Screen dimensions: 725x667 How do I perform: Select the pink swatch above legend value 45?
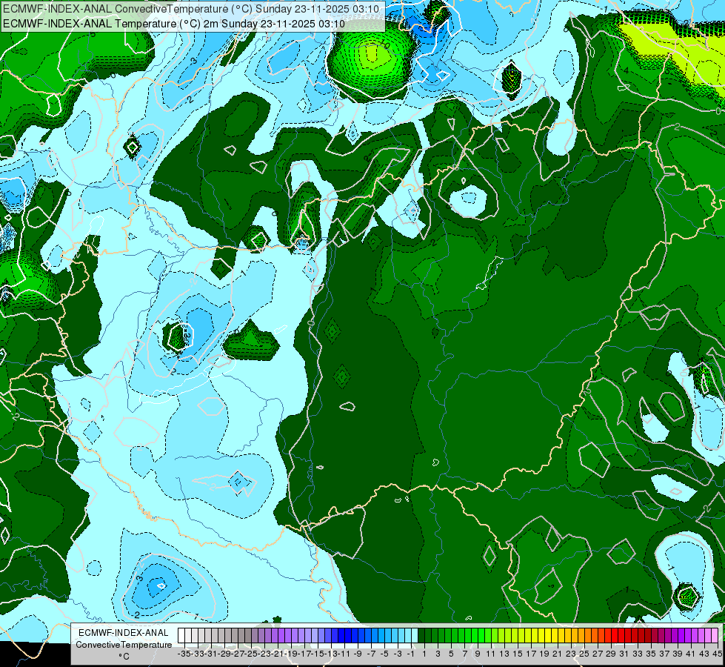point(715,636)
